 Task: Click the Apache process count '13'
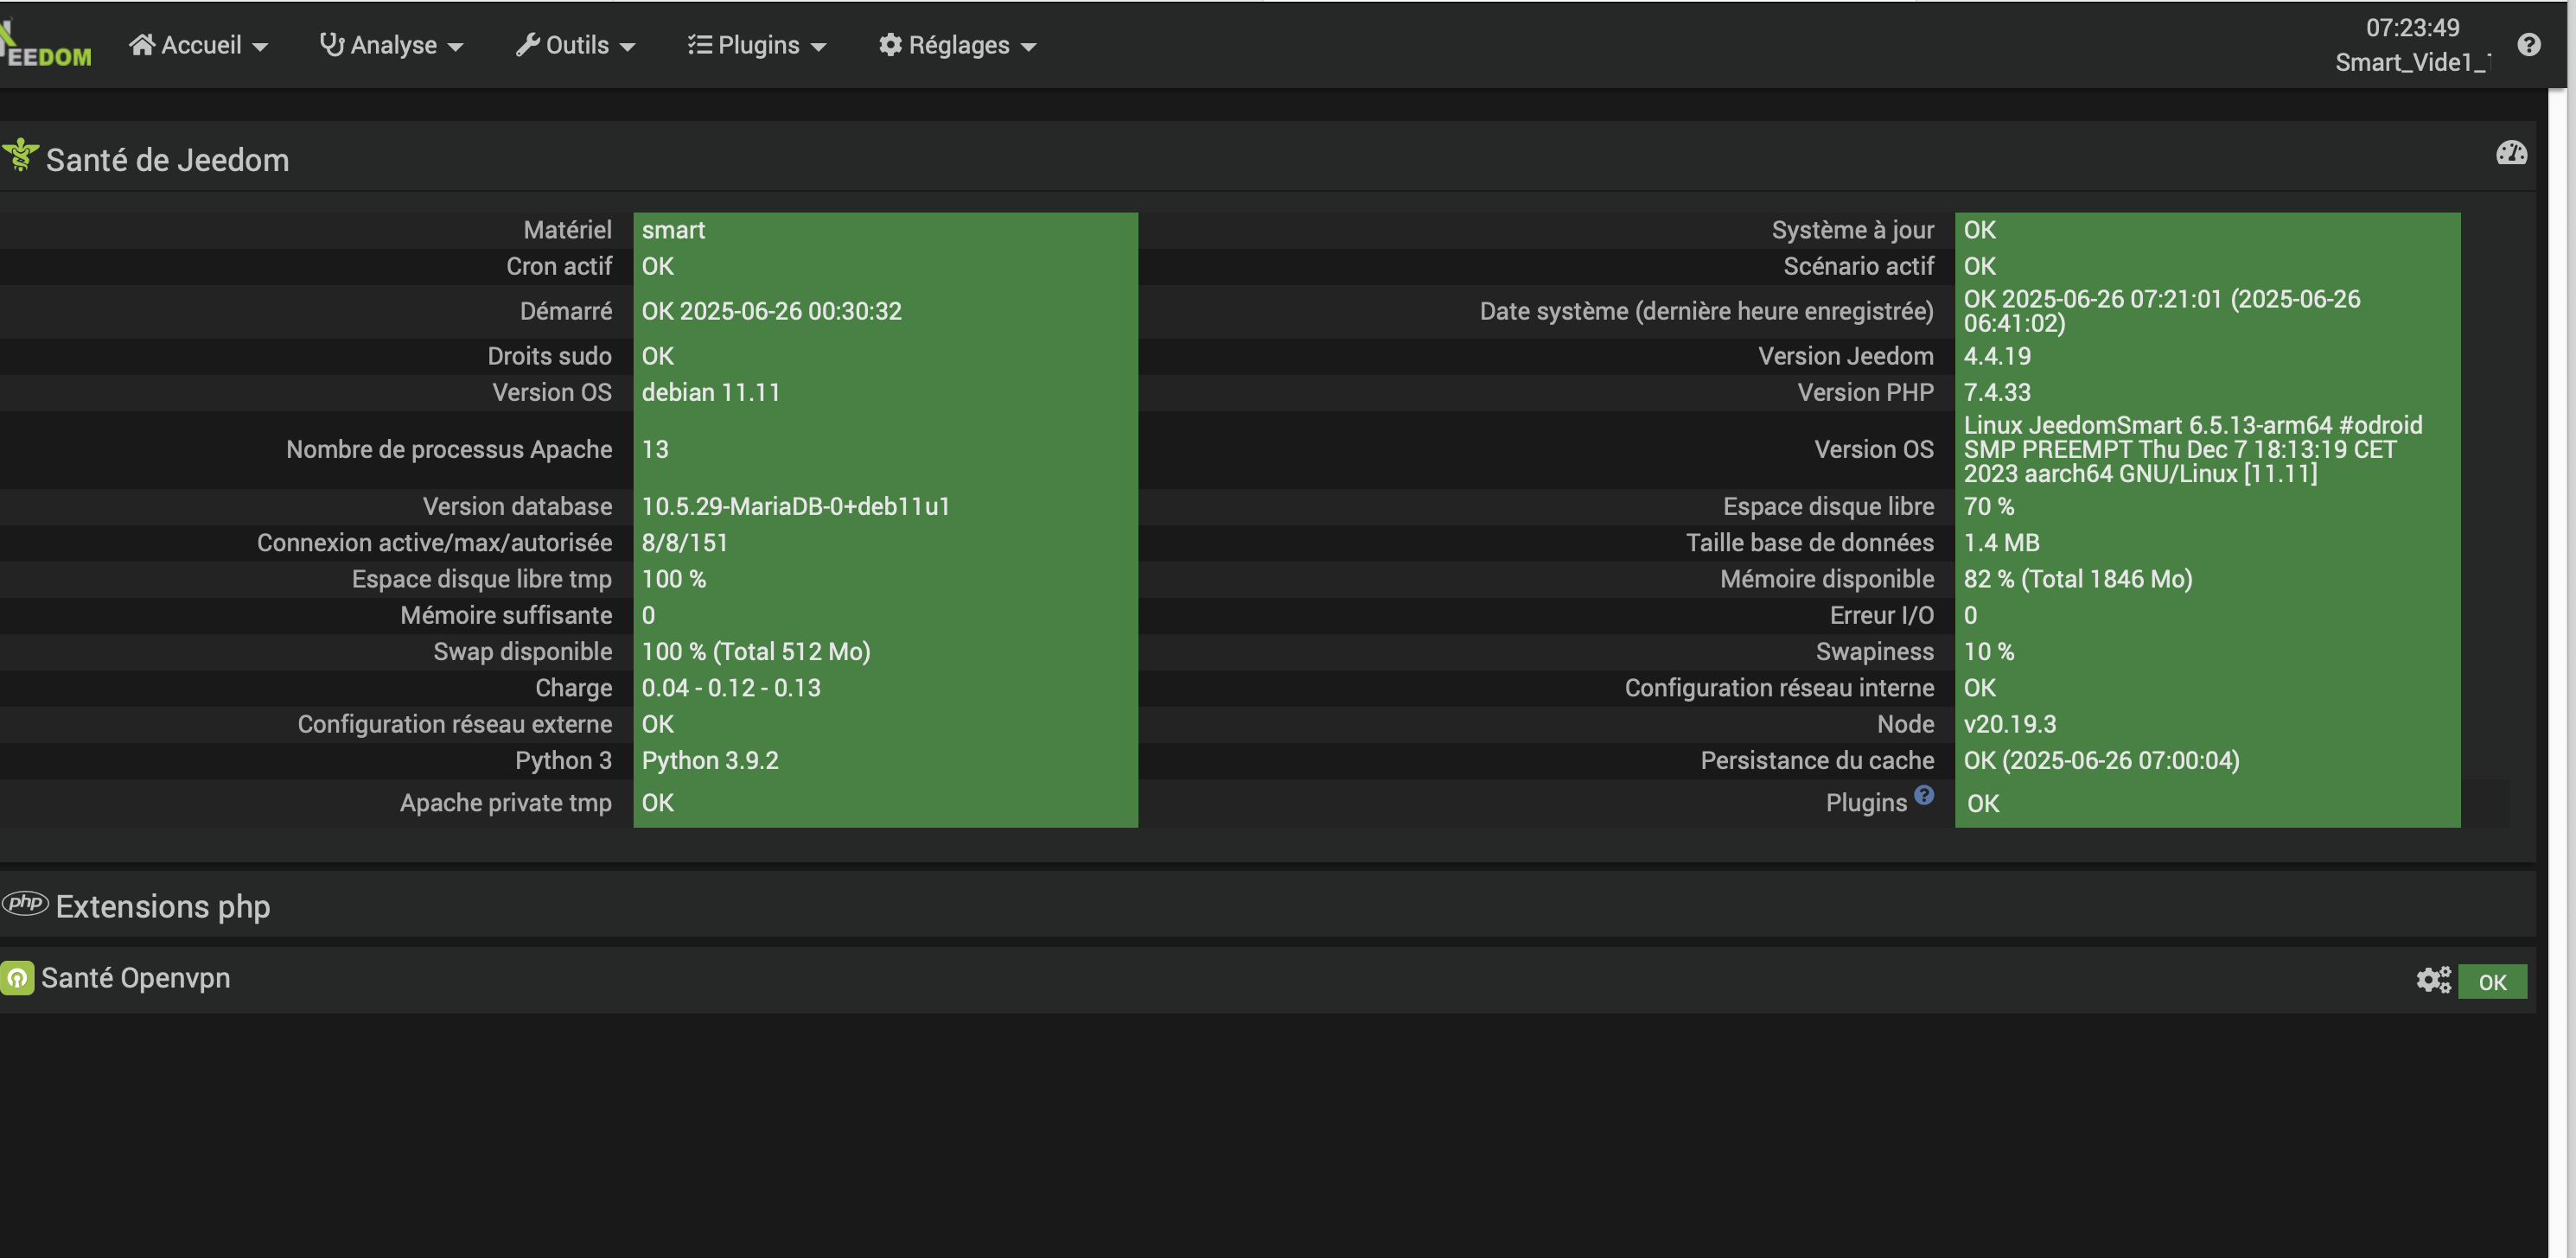(655, 449)
